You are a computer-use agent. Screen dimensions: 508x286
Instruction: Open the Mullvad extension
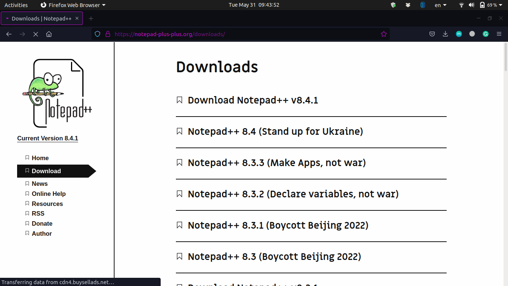click(459, 34)
